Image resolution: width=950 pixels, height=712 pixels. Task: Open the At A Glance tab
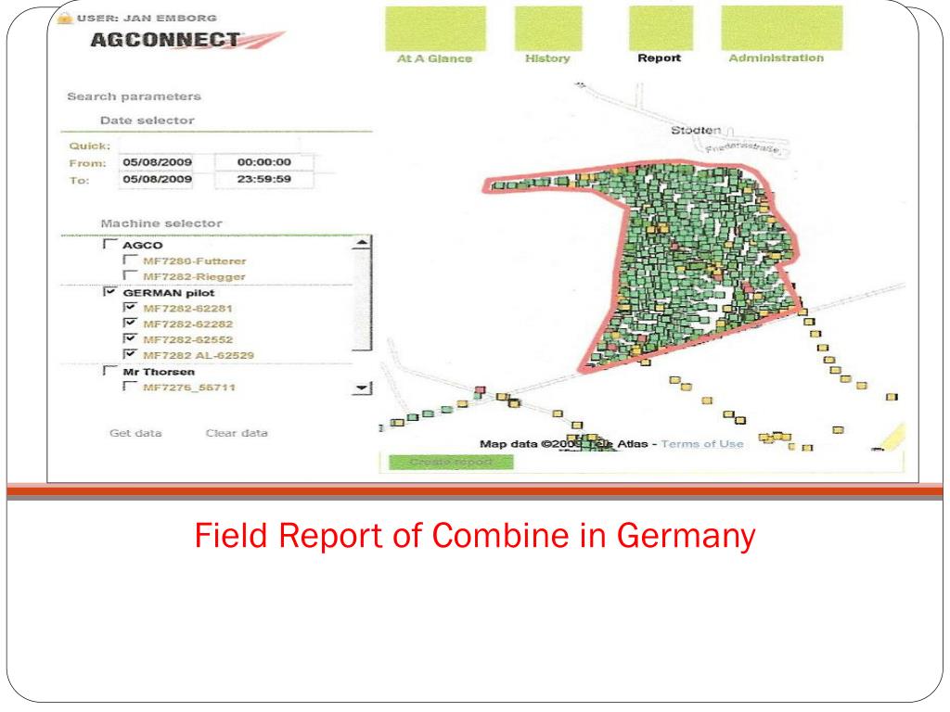point(434,58)
